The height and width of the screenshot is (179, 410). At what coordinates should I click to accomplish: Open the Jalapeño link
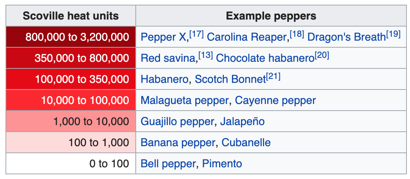[x=242, y=122]
